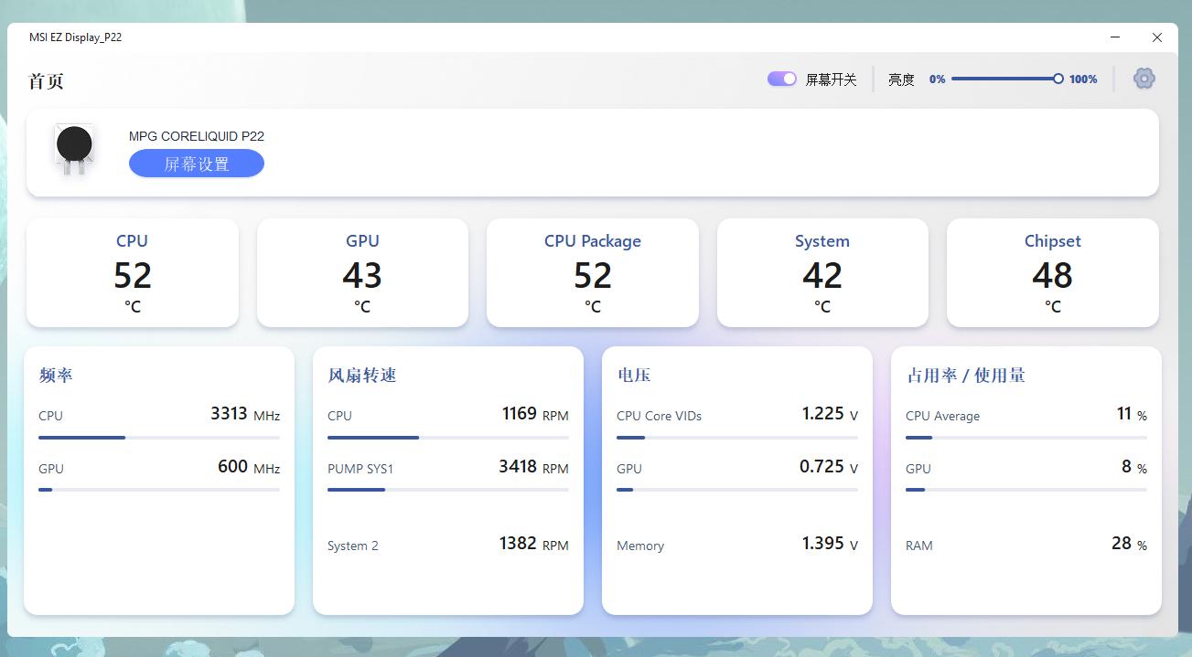The image size is (1192, 657).
Task: Click the CPU Average value 11 %
Action: tap(1132, 414)
